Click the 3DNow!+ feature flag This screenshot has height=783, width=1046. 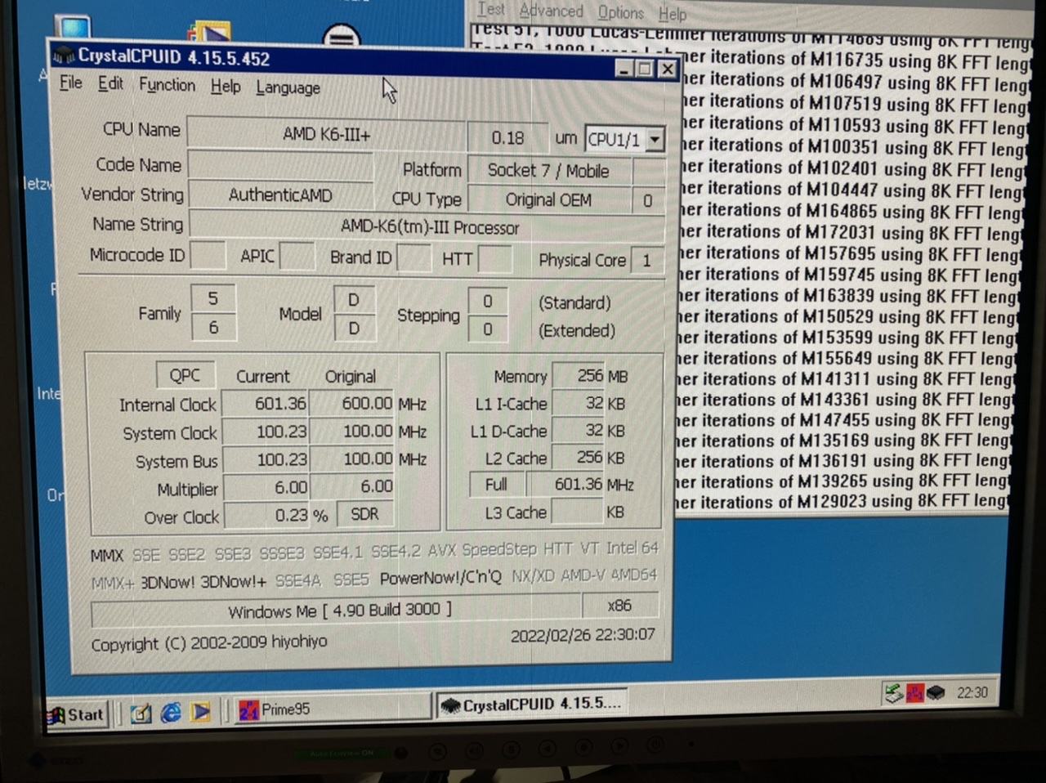click(x=234, y=581)
